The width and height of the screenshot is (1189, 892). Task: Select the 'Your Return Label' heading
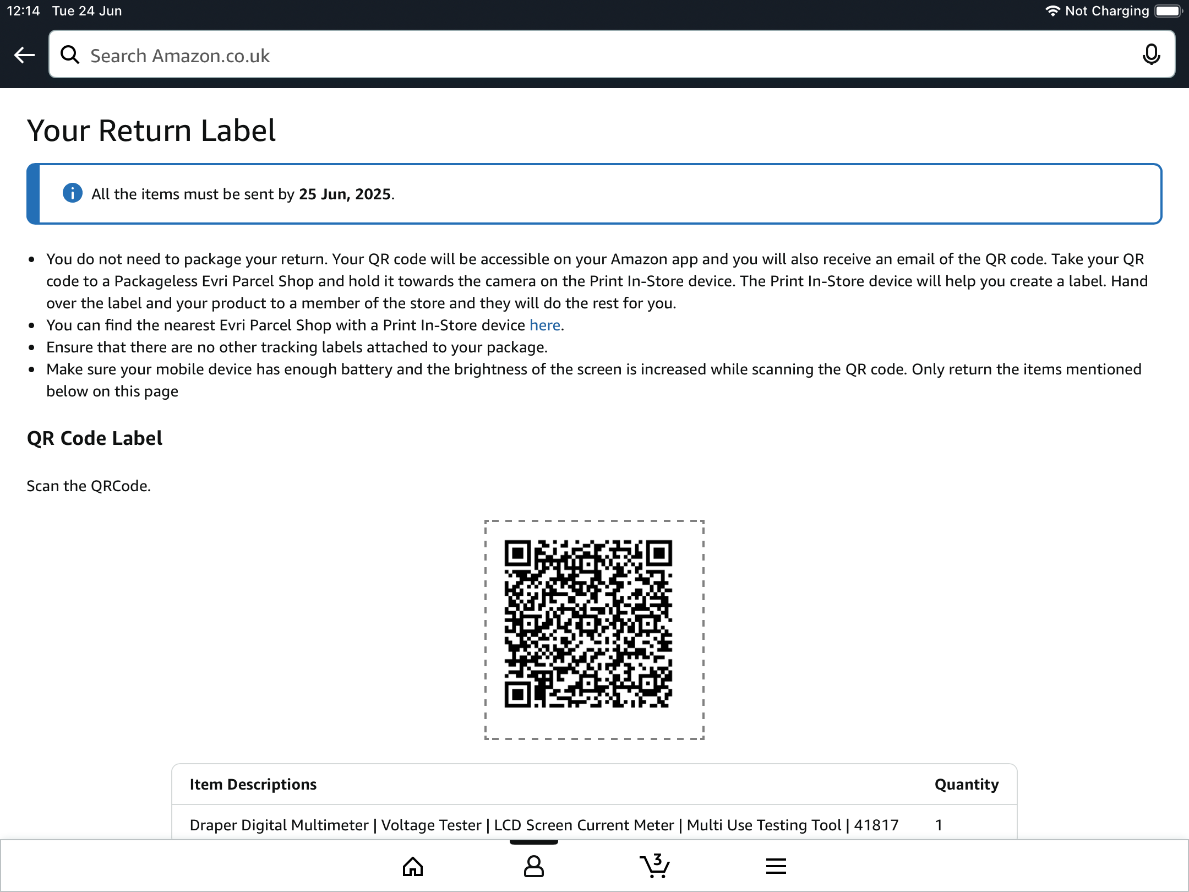[151, 130]
